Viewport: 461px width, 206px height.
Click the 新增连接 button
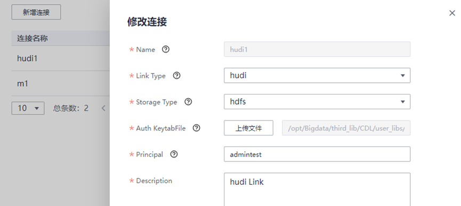[36, 12]
